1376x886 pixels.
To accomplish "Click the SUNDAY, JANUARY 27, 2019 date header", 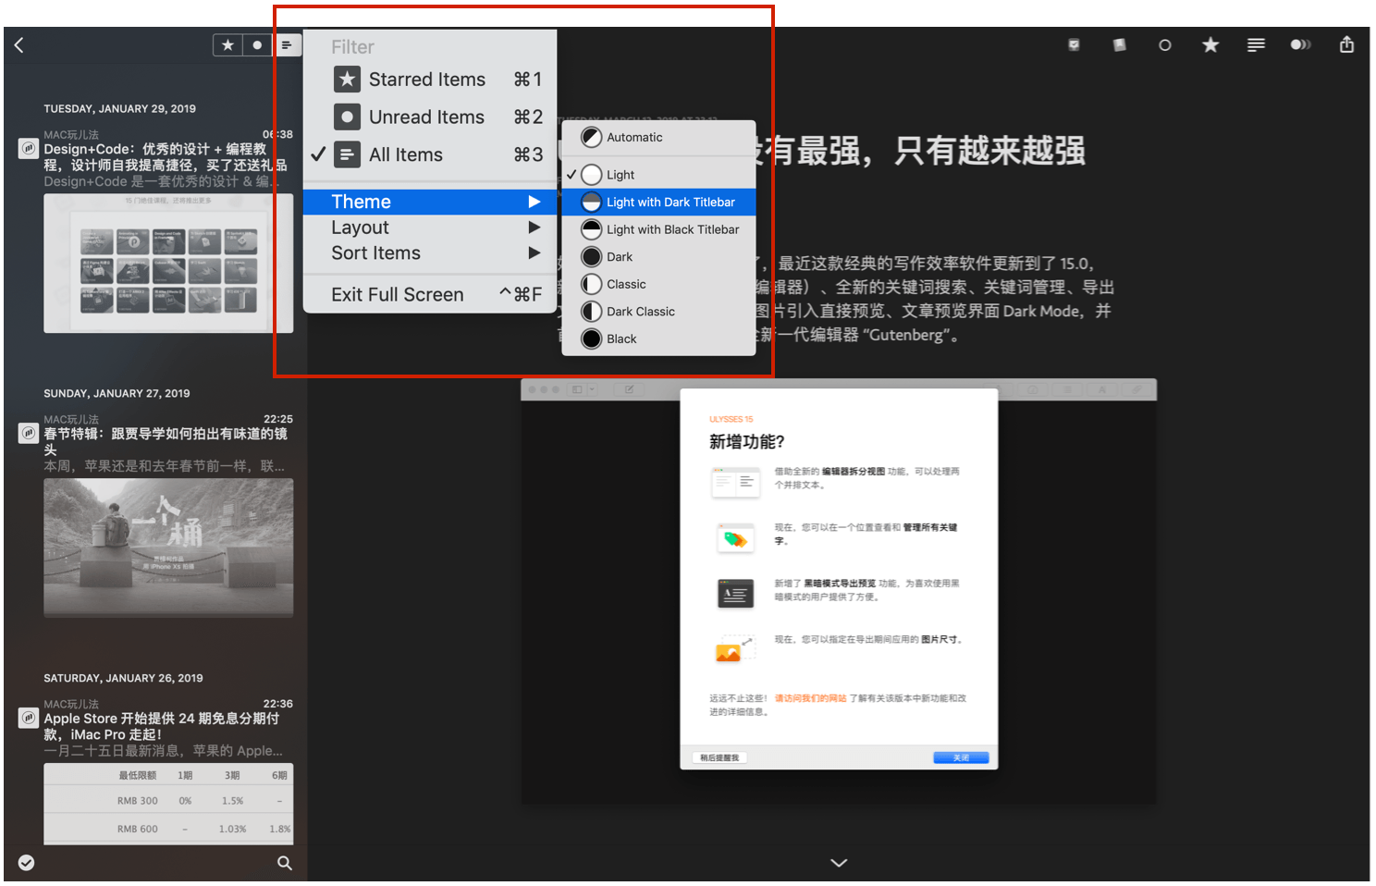I will (117, 394).
